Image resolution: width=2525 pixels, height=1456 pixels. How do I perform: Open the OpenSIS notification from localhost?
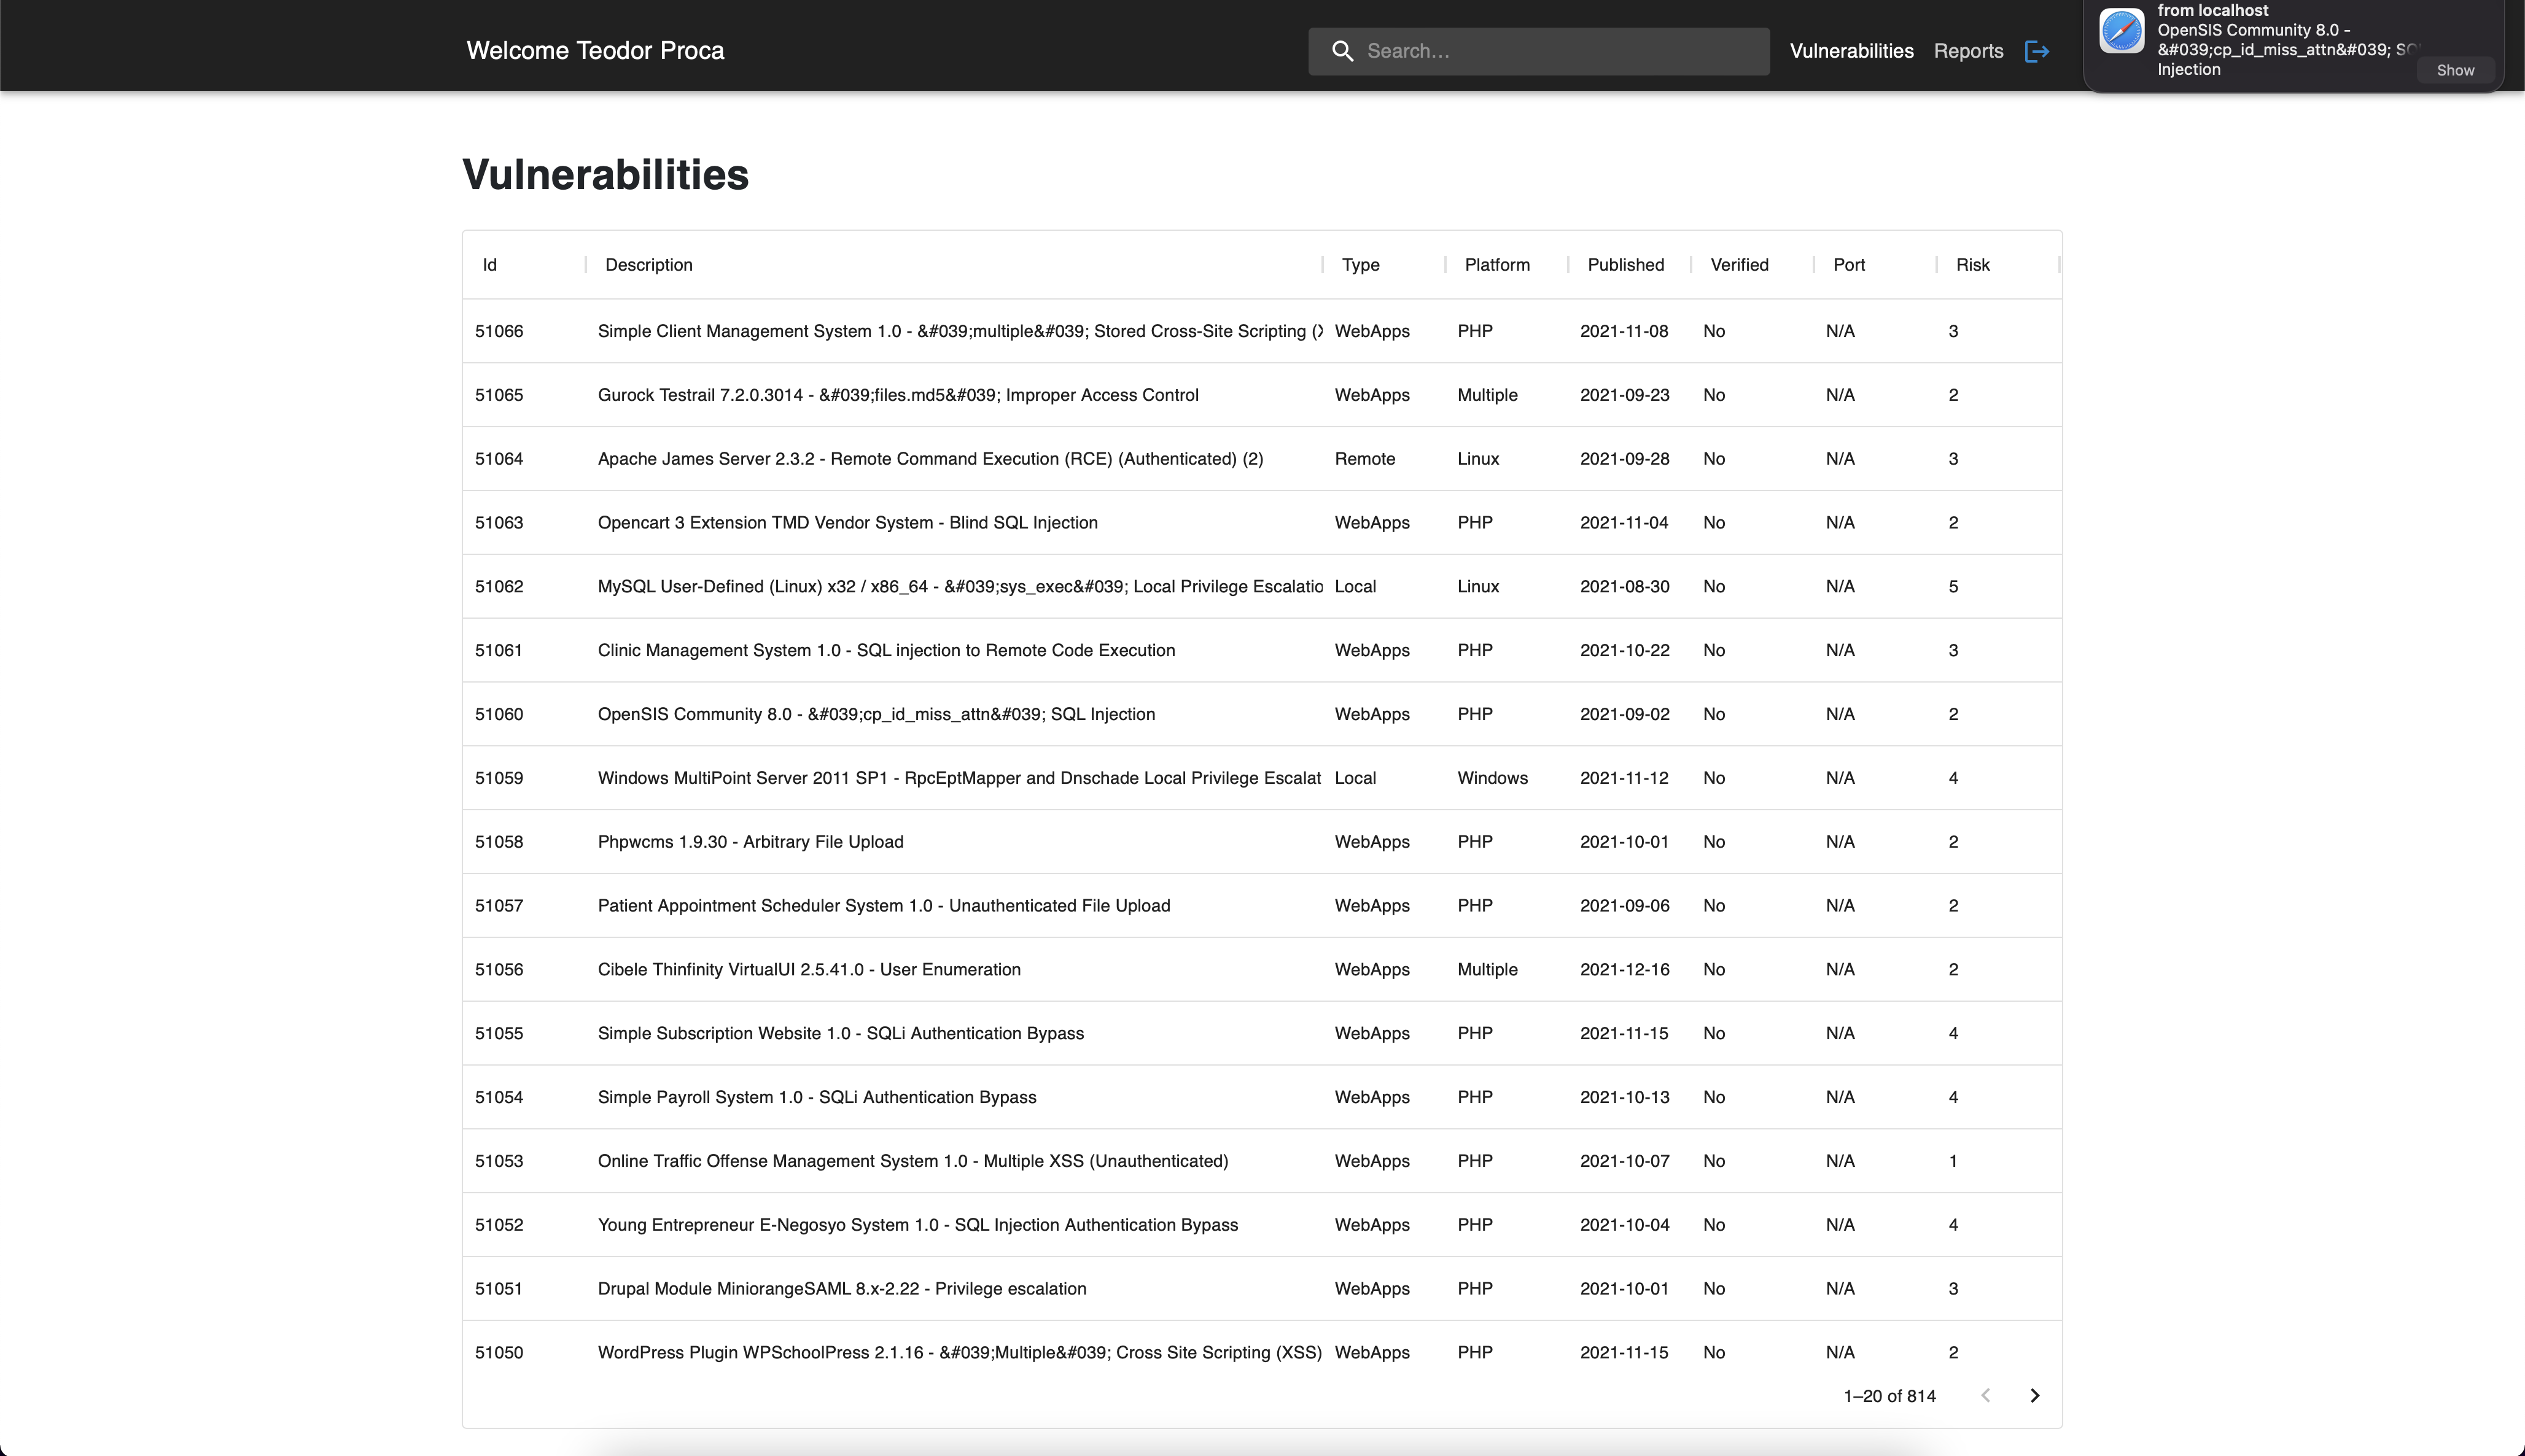click(x=2293, y=45)
